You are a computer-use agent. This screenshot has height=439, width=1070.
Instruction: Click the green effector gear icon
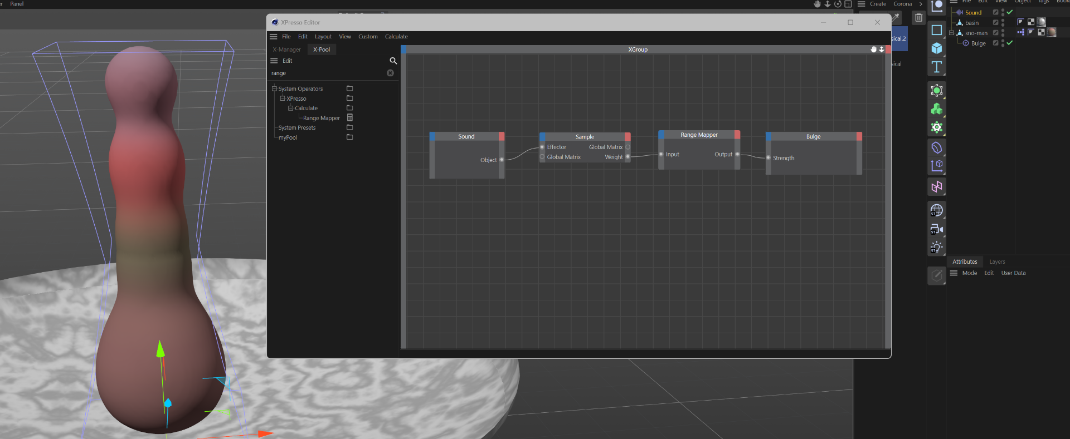click(937, 127)
